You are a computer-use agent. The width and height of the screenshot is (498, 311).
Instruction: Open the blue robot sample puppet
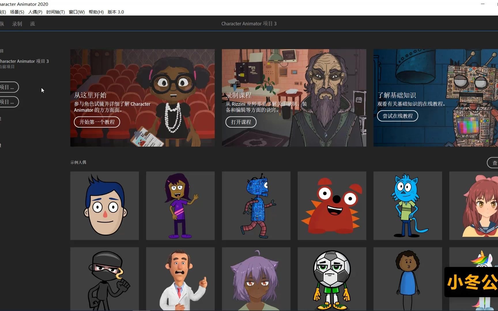click(256, 206)
